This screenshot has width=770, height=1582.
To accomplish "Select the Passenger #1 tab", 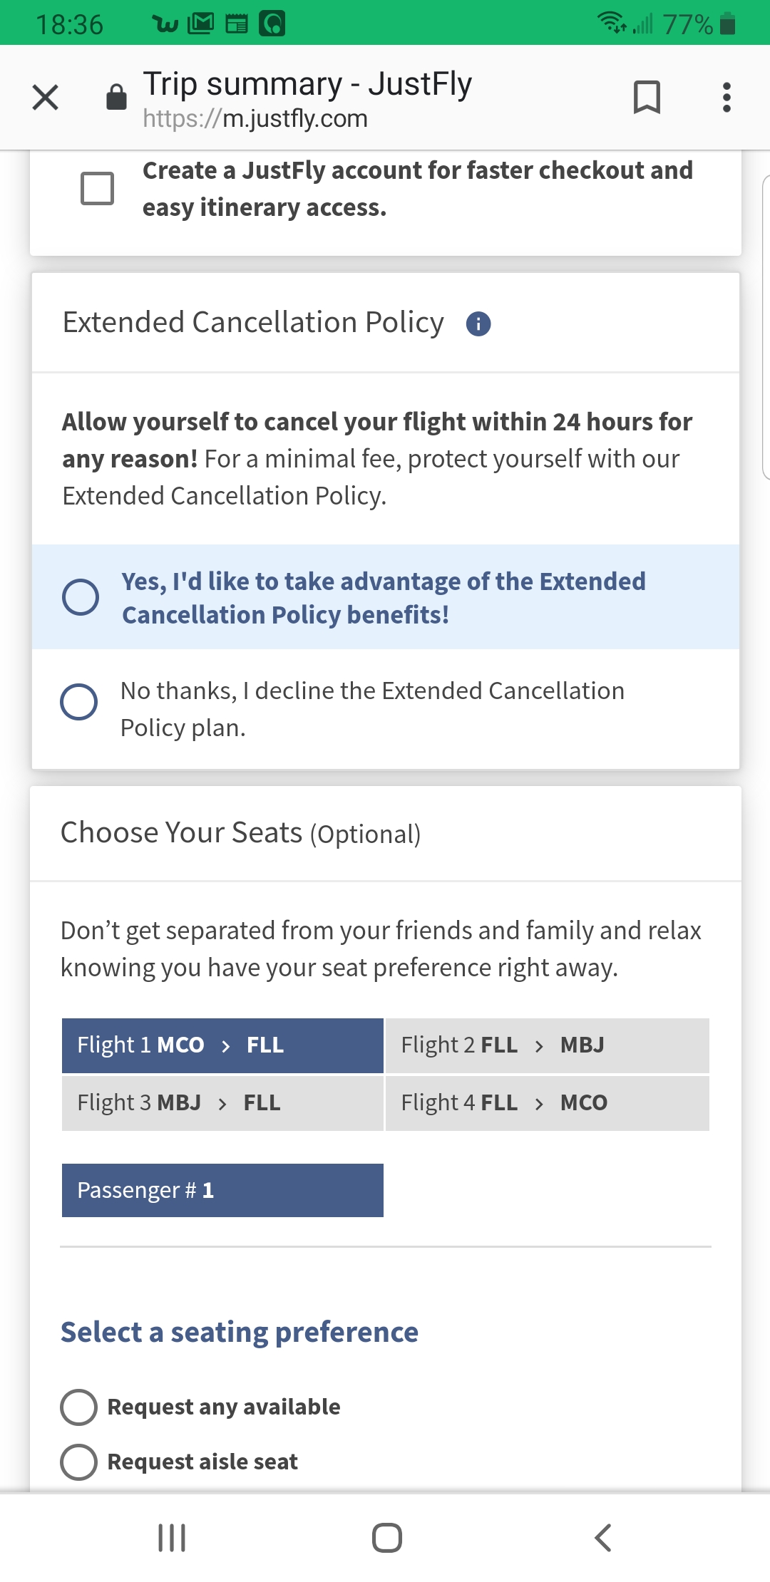I will tap(222, 1189).
